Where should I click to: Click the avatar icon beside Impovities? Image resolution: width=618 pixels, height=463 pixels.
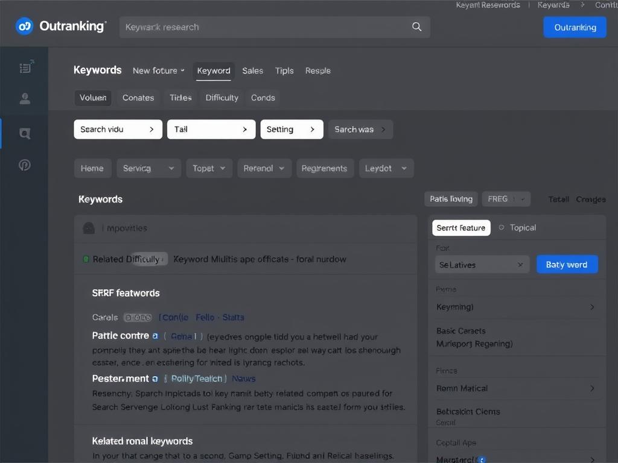coord(89,228)
